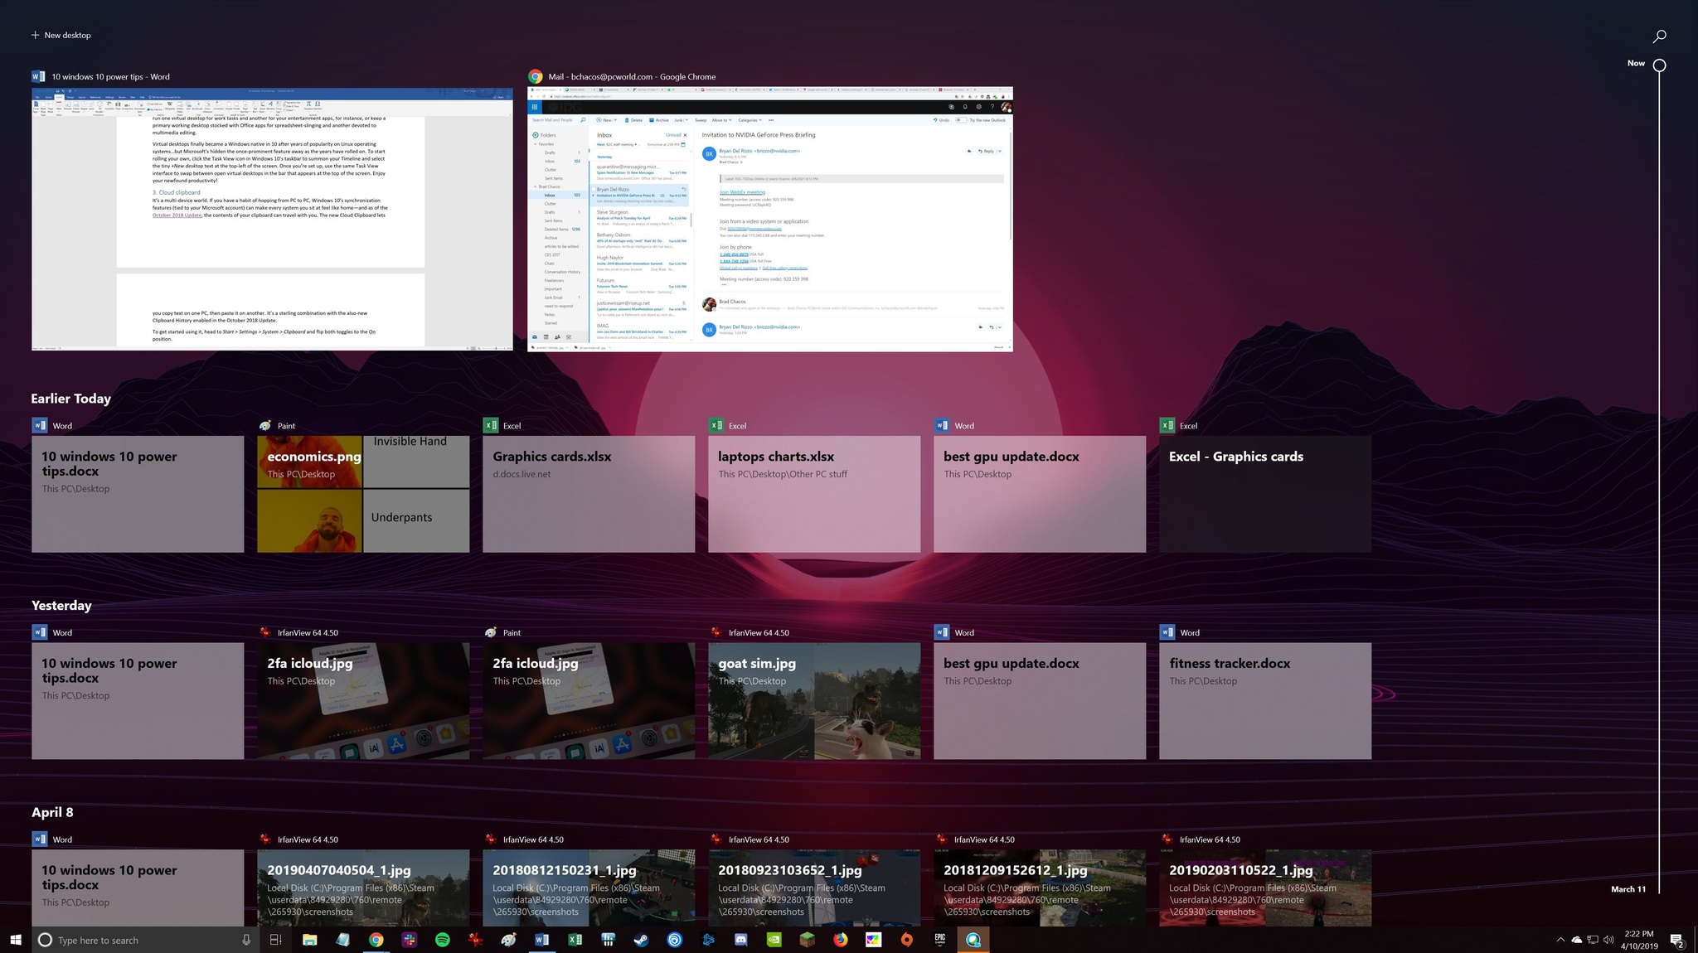The width and height of the screenshot is (1698, 953).
Task: Open the OneDrive tray icon
Action: coord(1576,940)
